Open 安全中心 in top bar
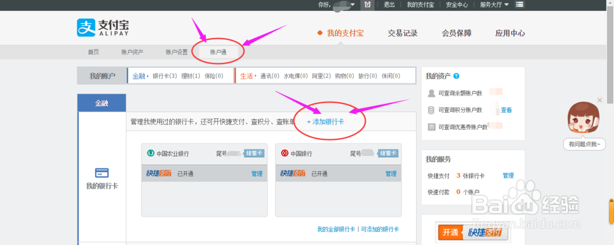The image size is (614, 245). [x=457, y=5]
